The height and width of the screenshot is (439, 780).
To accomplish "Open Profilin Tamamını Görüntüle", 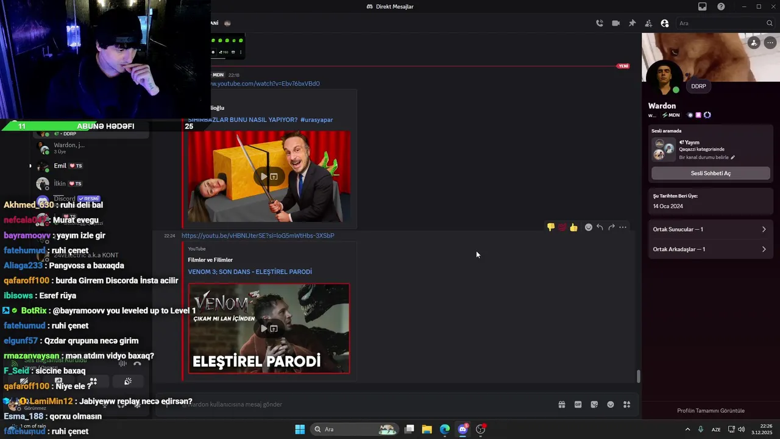I will coord(711,411).
